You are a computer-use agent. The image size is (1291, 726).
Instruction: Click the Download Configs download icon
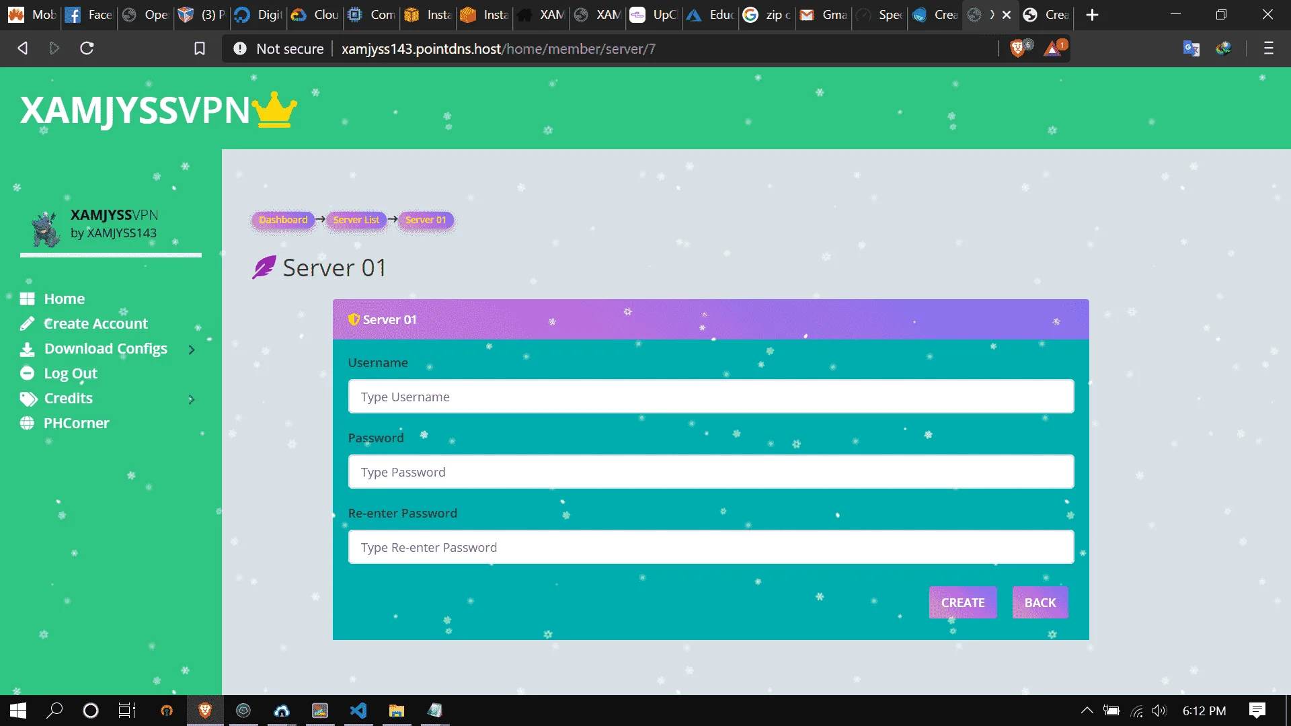click(x=27, y=349)
